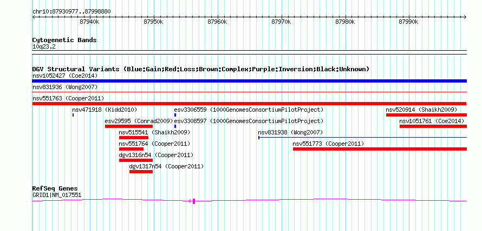The height and width of the screenshot is (231, 482).
Task: Select the red nsv515541 loss bar
Action: pyautogui.click(x=134, y=138)
